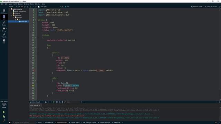Fold the Slider block at line 19
Image resolution: width=221 pixels, height=124 pixels.
pyautogui.click(x=36, y=55)
